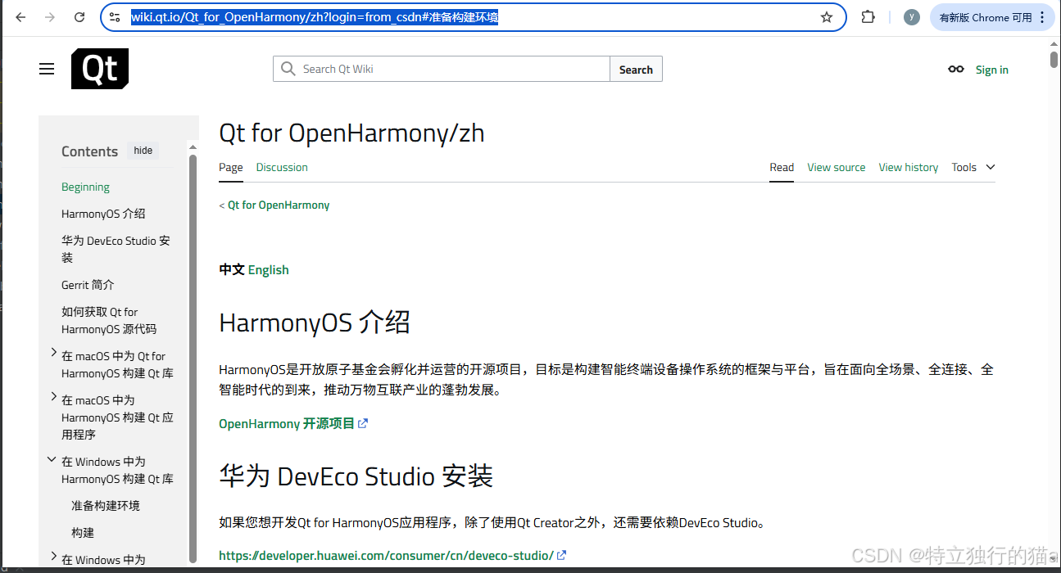Reload the page with the refresh icon
Image resolution: width=1061 pixels, height=573 pixels.
tap(79, 17)
